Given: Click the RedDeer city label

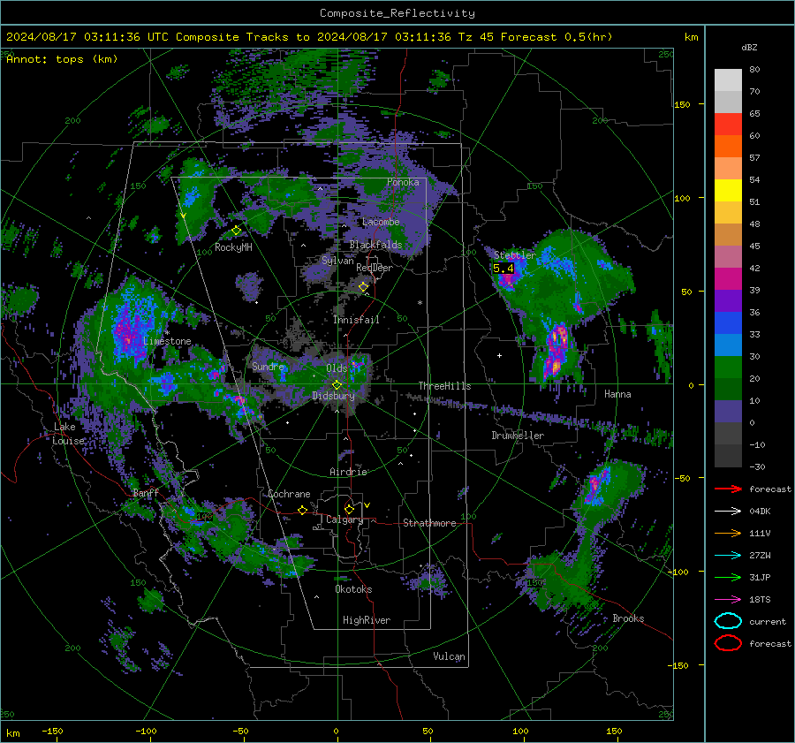Looking at the screenshot, I should click(375, 268).
